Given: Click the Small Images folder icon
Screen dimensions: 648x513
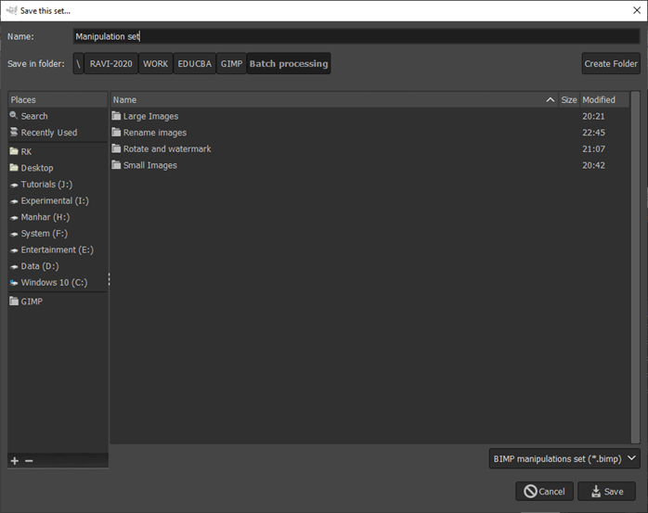Looking at the screenshot, I should pyautogui.click(x=116, y=165).
